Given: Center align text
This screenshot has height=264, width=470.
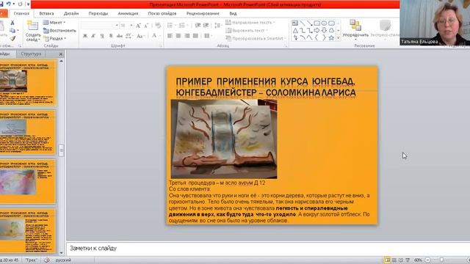Looking at the screenshot, I should tap(178, 36).
